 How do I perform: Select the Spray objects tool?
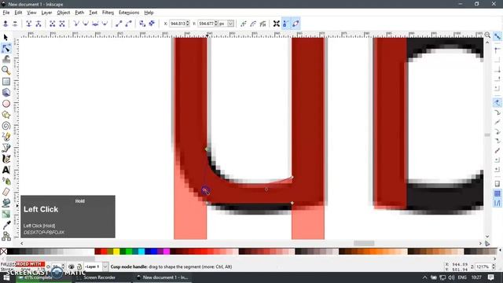[x=6, y=181]
